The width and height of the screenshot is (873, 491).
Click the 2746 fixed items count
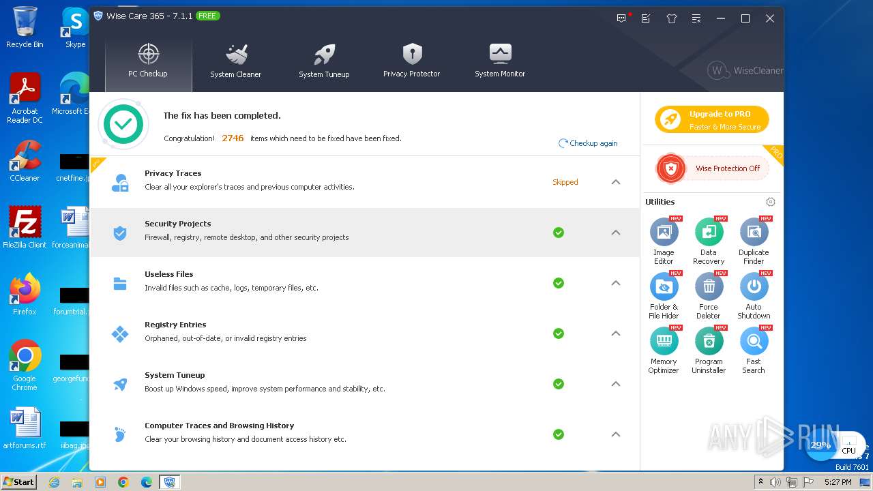[x=233, y=138]
